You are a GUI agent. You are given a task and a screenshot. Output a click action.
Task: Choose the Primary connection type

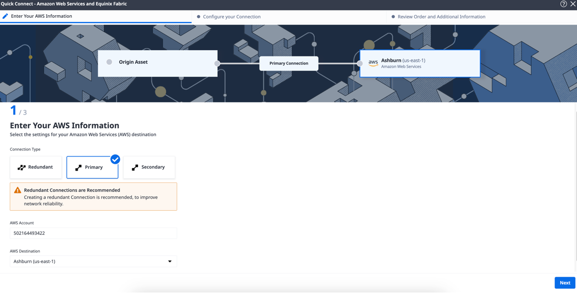click(92, 167)
